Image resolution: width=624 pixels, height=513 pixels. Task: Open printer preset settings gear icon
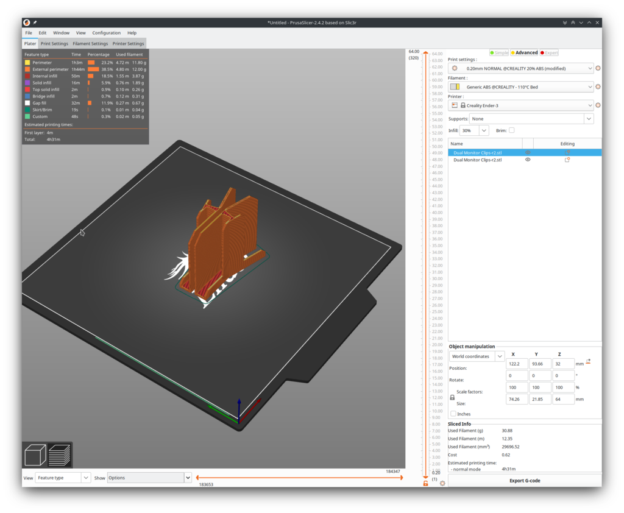(x=598, y=105)
